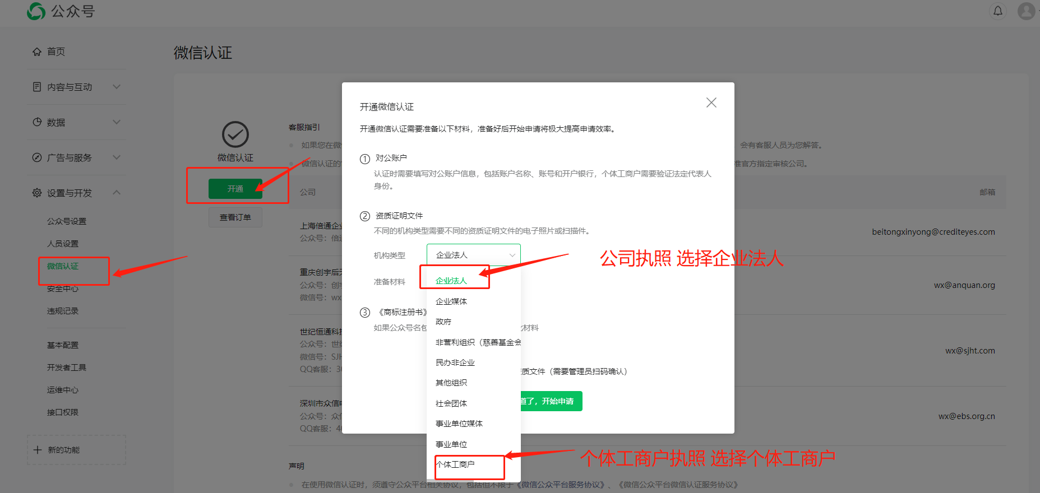Go to 首页 in the sidebar

(x=56, y=52)
